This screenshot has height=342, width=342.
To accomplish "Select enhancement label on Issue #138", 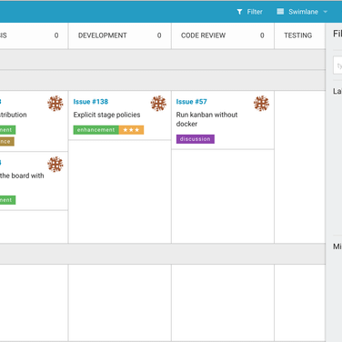I will [96, 130].
